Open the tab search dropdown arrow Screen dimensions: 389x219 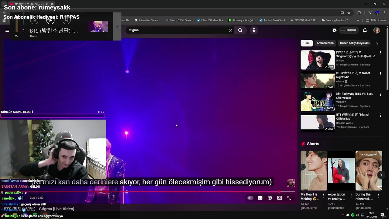point(4,4)
